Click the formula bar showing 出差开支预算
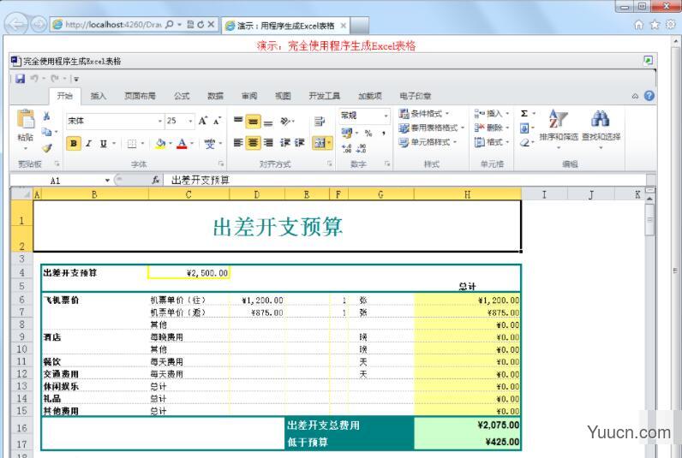Image resolution: width=682 pixels, height=458 pixels. tap(404, 181)
